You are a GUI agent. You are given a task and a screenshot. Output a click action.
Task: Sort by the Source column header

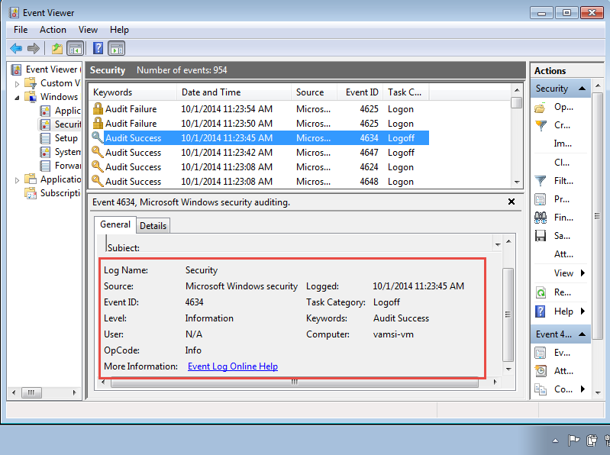(x=315, y=92)
